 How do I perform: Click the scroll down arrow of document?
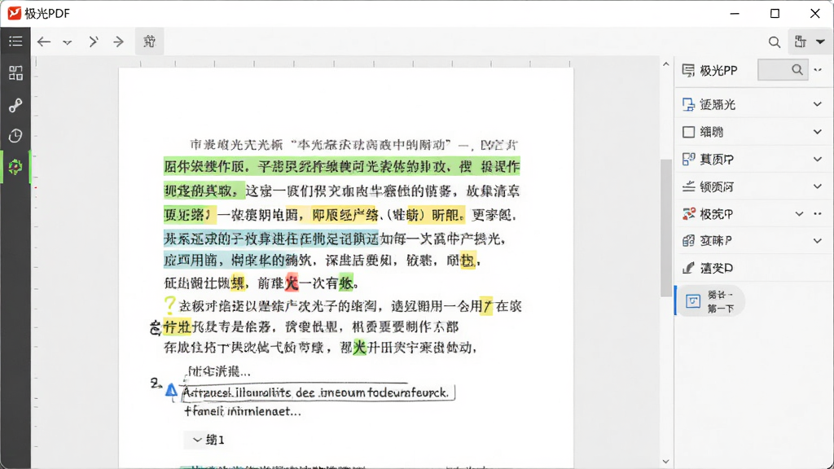pyautogui.click(x=666, y=462)
